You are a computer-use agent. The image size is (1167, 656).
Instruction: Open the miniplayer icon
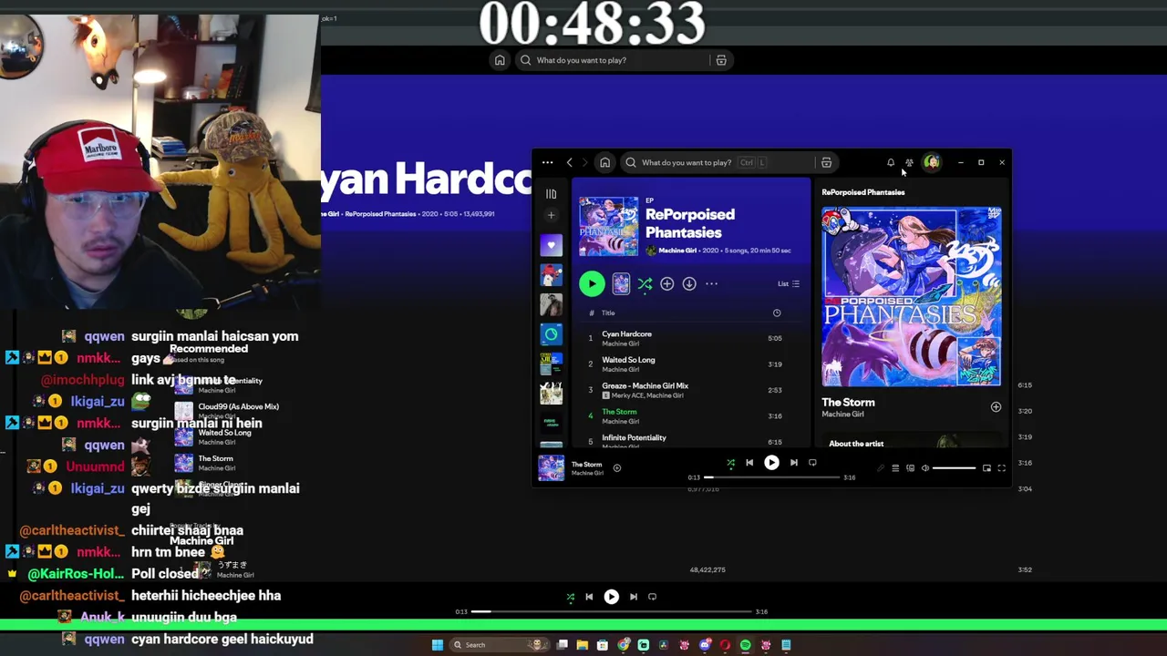click(986, 468)
